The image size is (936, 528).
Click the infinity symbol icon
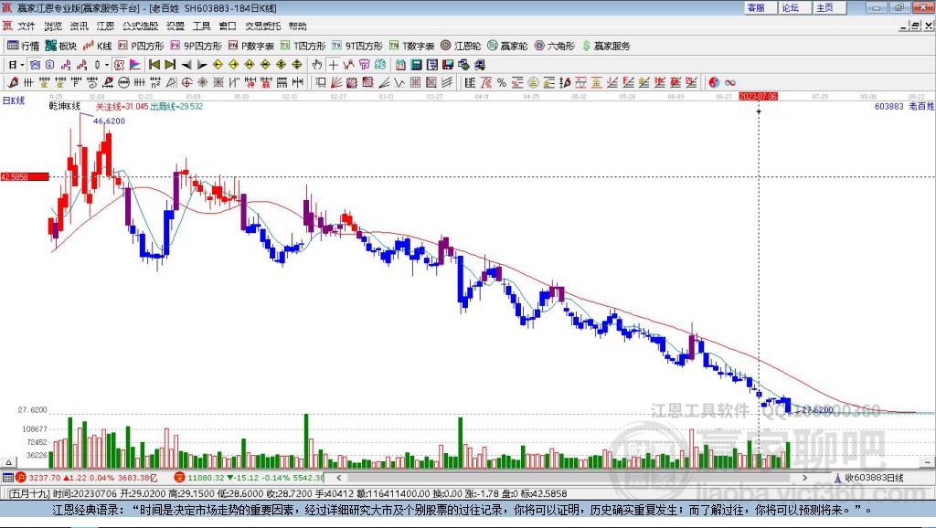(x=730, y=82)
